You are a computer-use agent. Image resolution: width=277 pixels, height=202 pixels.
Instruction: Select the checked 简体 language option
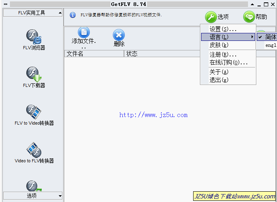pos(267,37)
